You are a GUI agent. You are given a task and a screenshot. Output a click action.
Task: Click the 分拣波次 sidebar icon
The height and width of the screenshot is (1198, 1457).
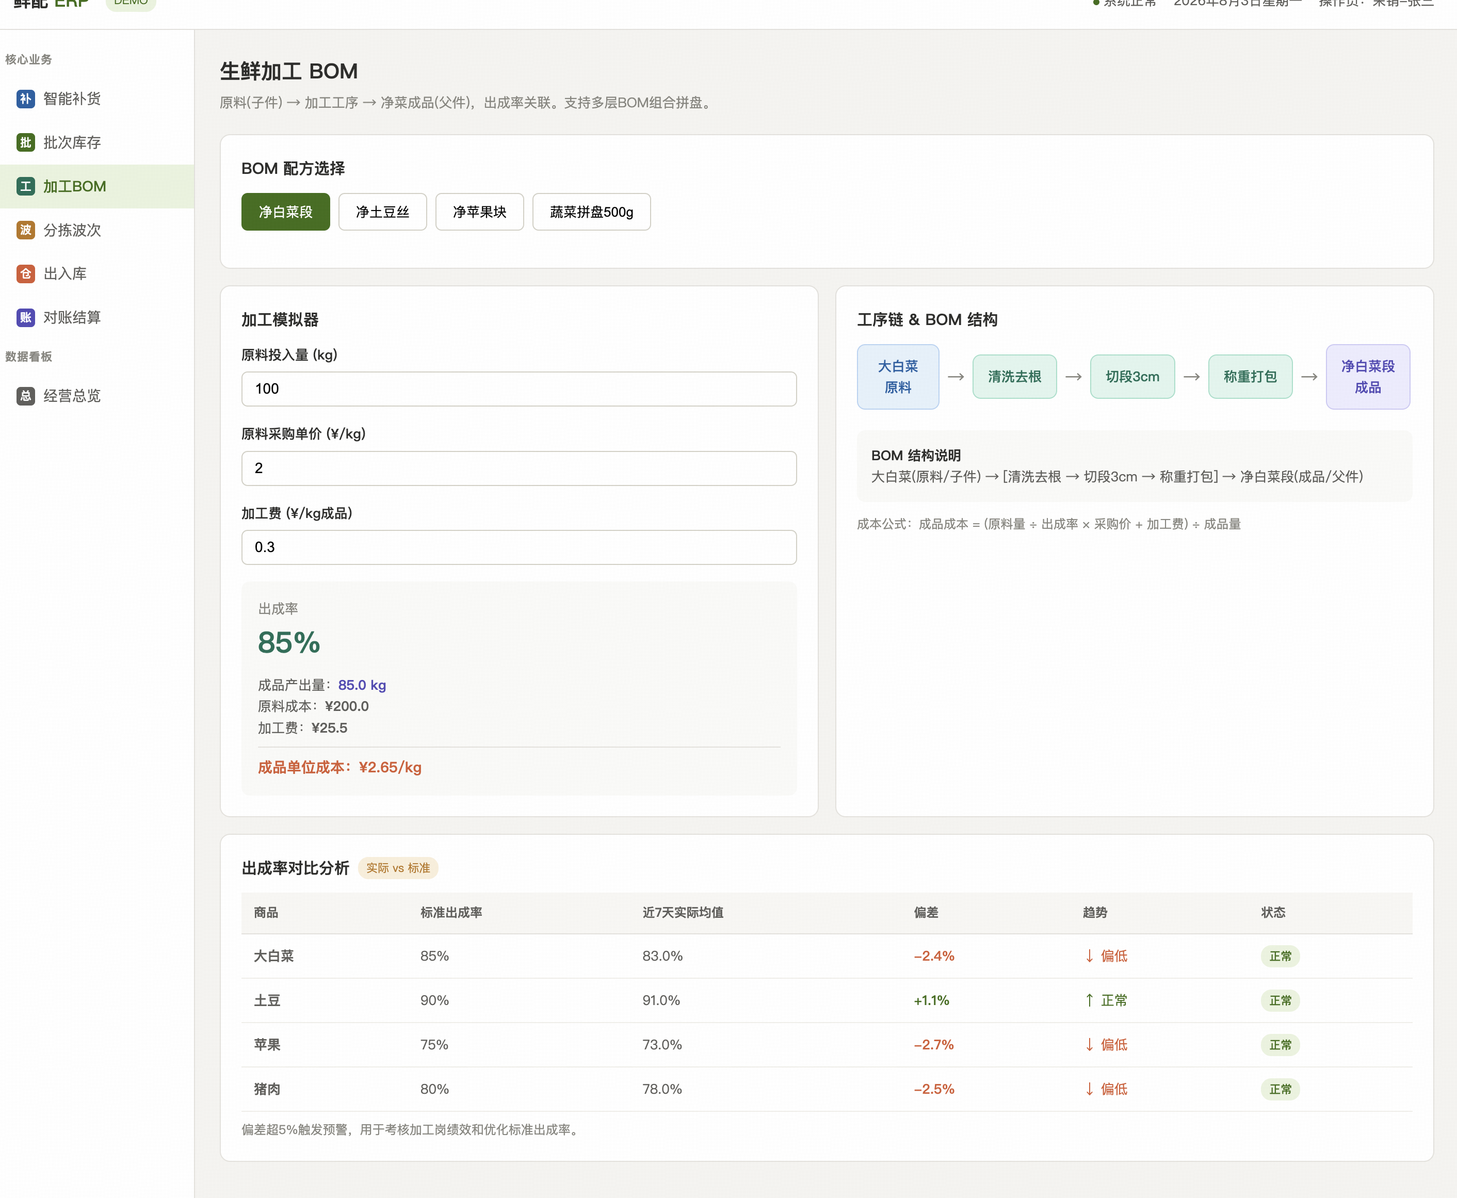pyautogui.click(x=25, y=230)
